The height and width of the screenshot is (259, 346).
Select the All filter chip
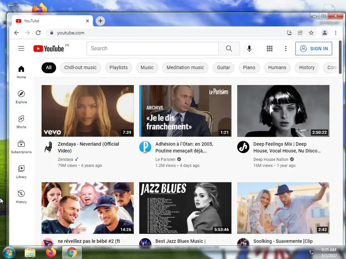(49, 67)
